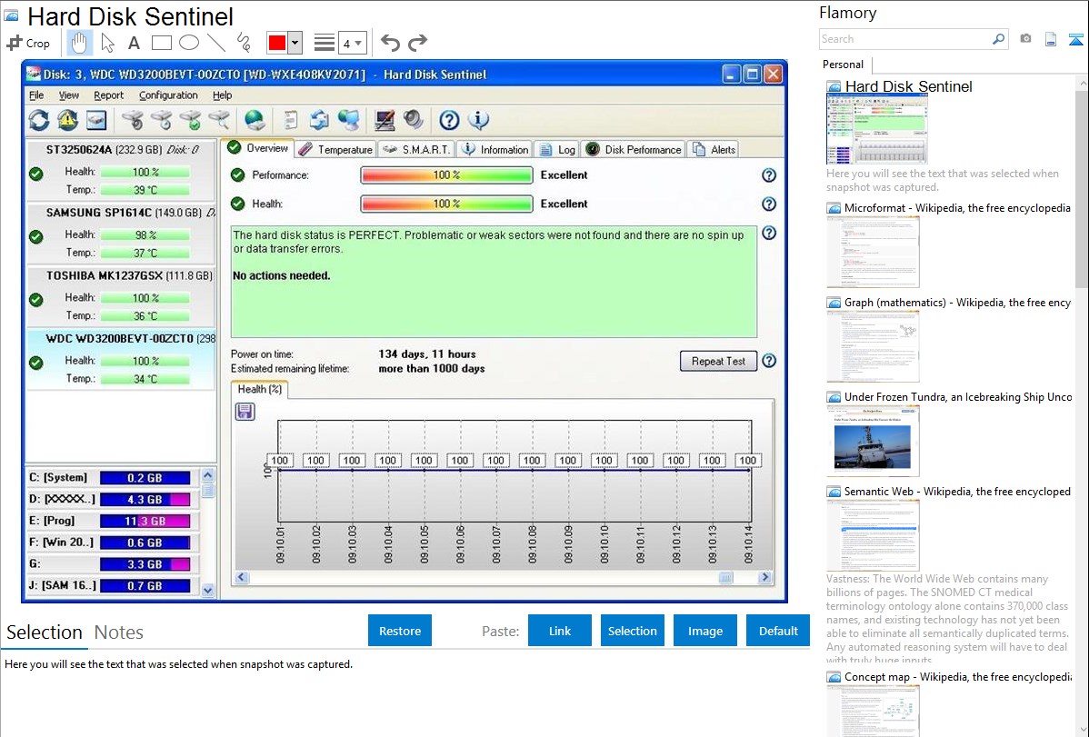Click the search magnifier icon
Image resolution: width=1089 pixels, height=737 pixels.
[999, 39]
